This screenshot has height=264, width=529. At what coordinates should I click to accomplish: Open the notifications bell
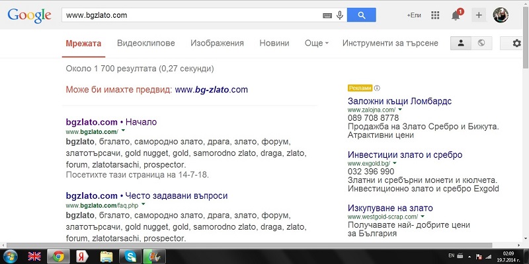456,15
